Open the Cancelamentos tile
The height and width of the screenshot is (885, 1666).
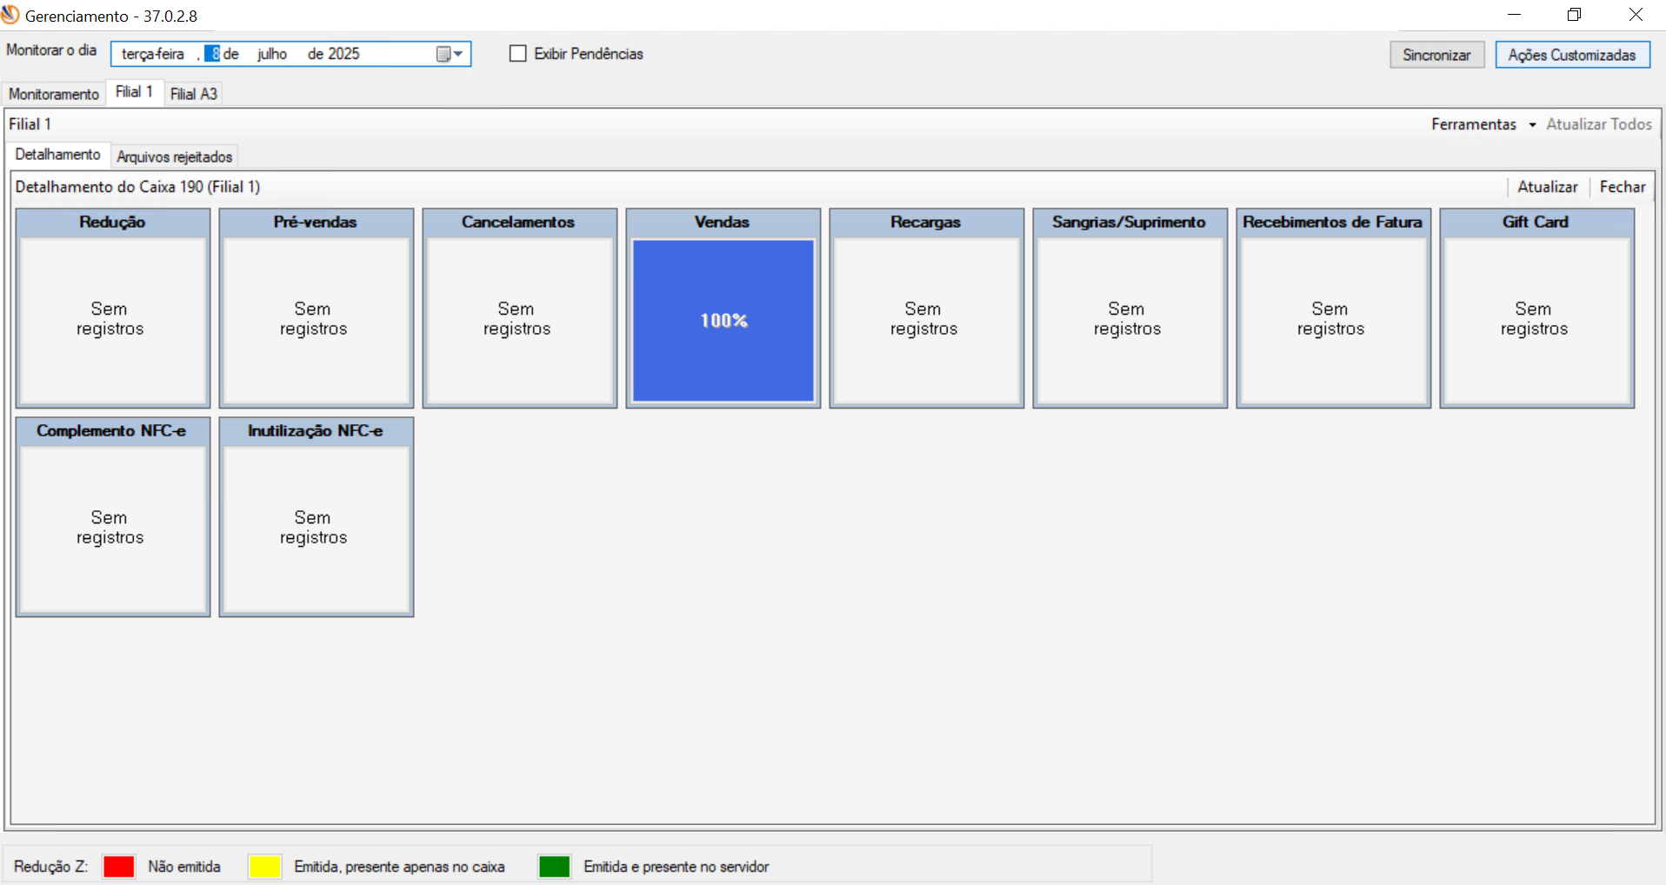click(x=520, y=309)
